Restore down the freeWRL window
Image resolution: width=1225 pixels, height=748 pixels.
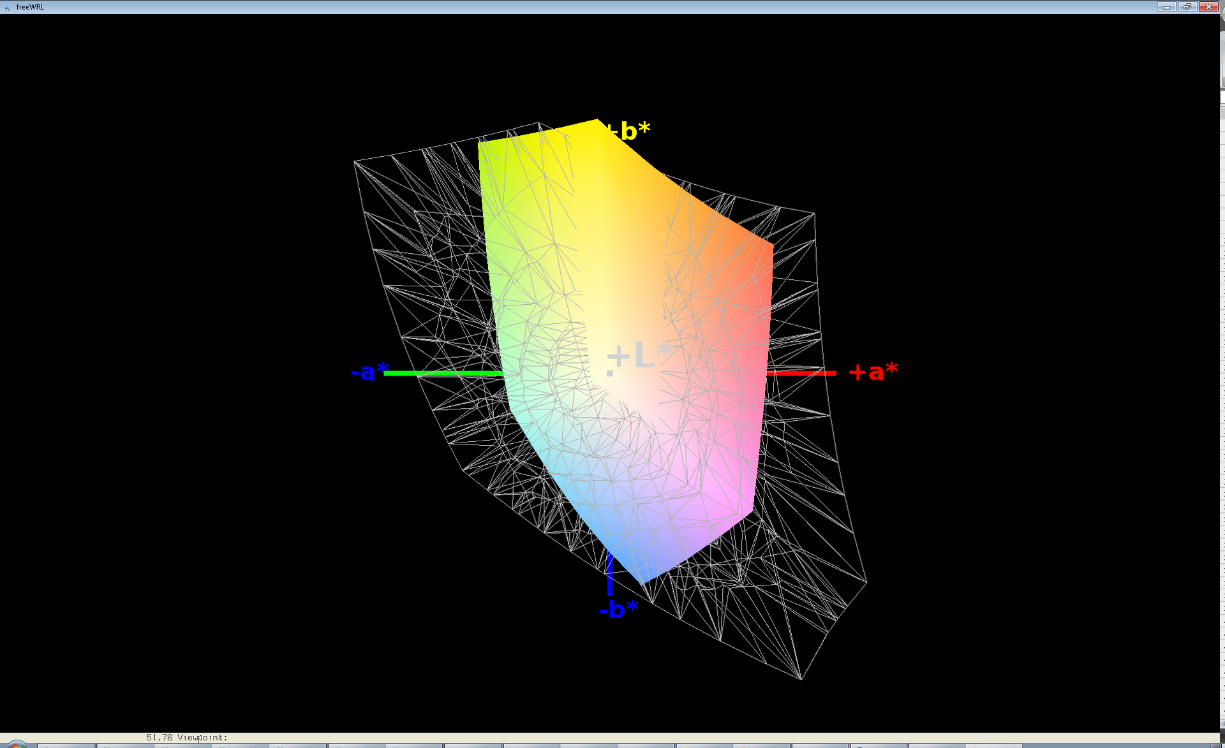point(1187,7)
